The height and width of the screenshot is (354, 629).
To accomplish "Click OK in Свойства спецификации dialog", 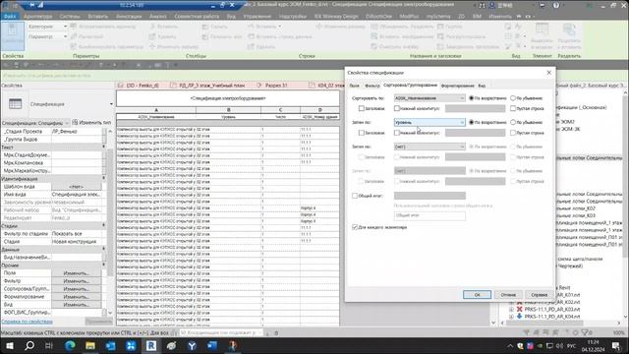I will pyautogui.click(x=477, y=295).
